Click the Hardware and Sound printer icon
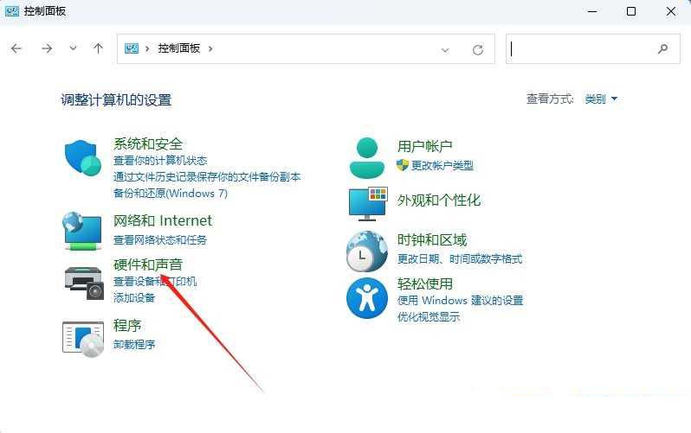The image size is (691, 433). pos(83,280)
